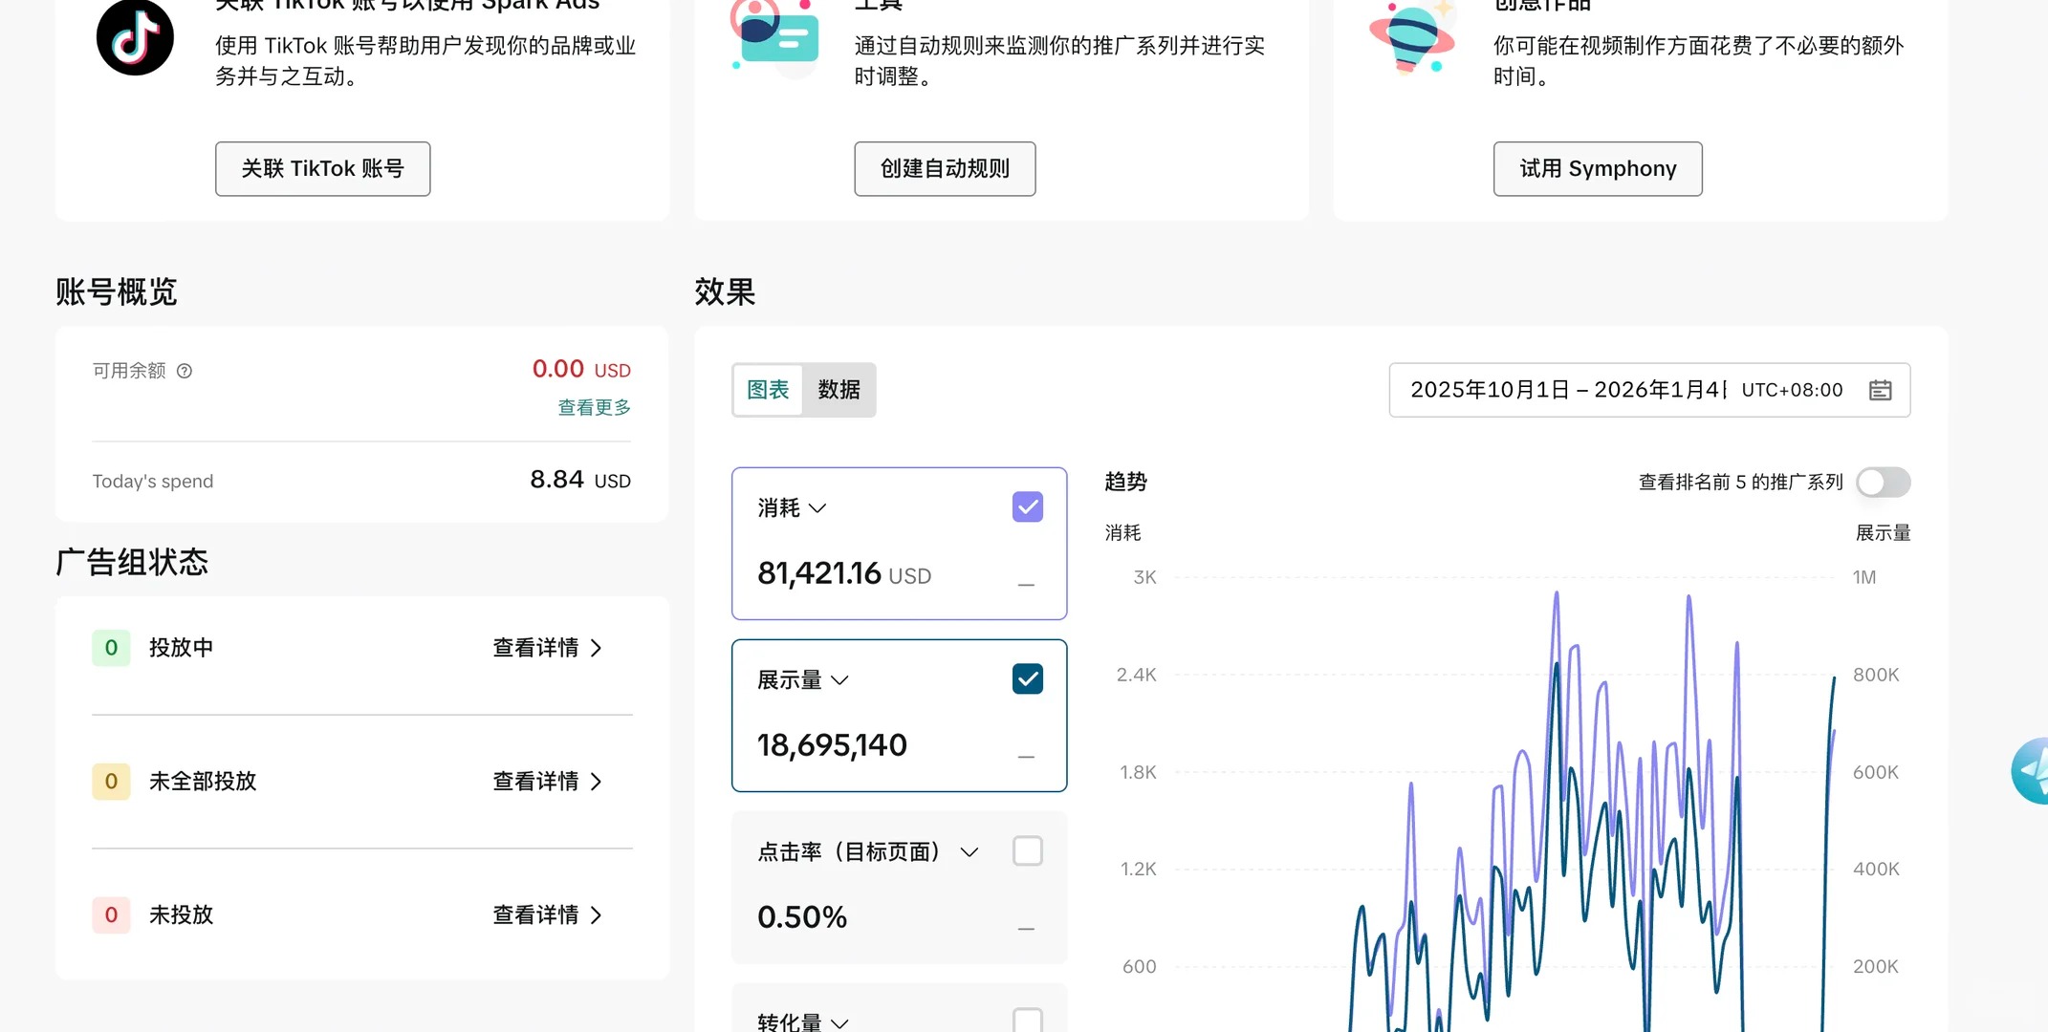Uncheck the 展示量 metric checkbox
Viewport: 2048px width, 1032px height.
pyautogui.click(x=1027, y=679)
